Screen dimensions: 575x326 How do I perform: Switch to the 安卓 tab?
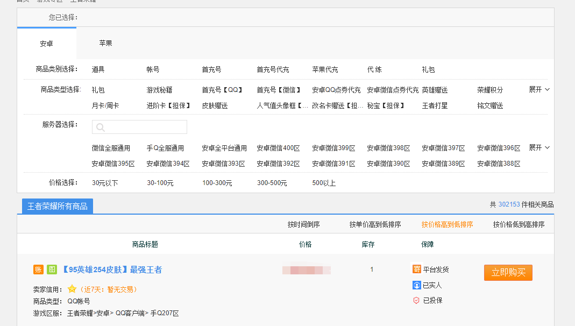(x=47, y=44)
